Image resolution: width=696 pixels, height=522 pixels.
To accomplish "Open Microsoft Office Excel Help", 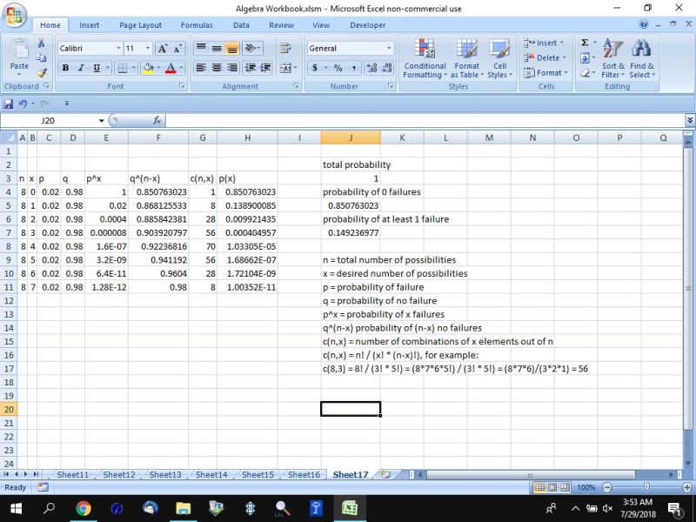I will click(644, 24).
